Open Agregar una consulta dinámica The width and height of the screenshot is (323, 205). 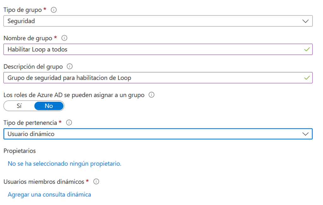49,195
